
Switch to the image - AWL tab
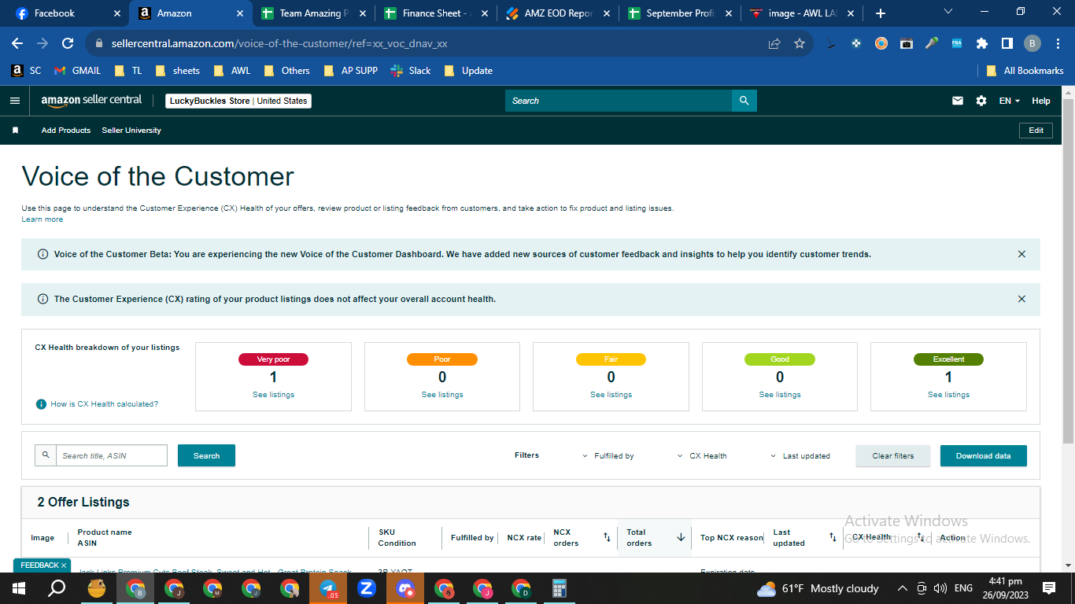click(801, 13)
